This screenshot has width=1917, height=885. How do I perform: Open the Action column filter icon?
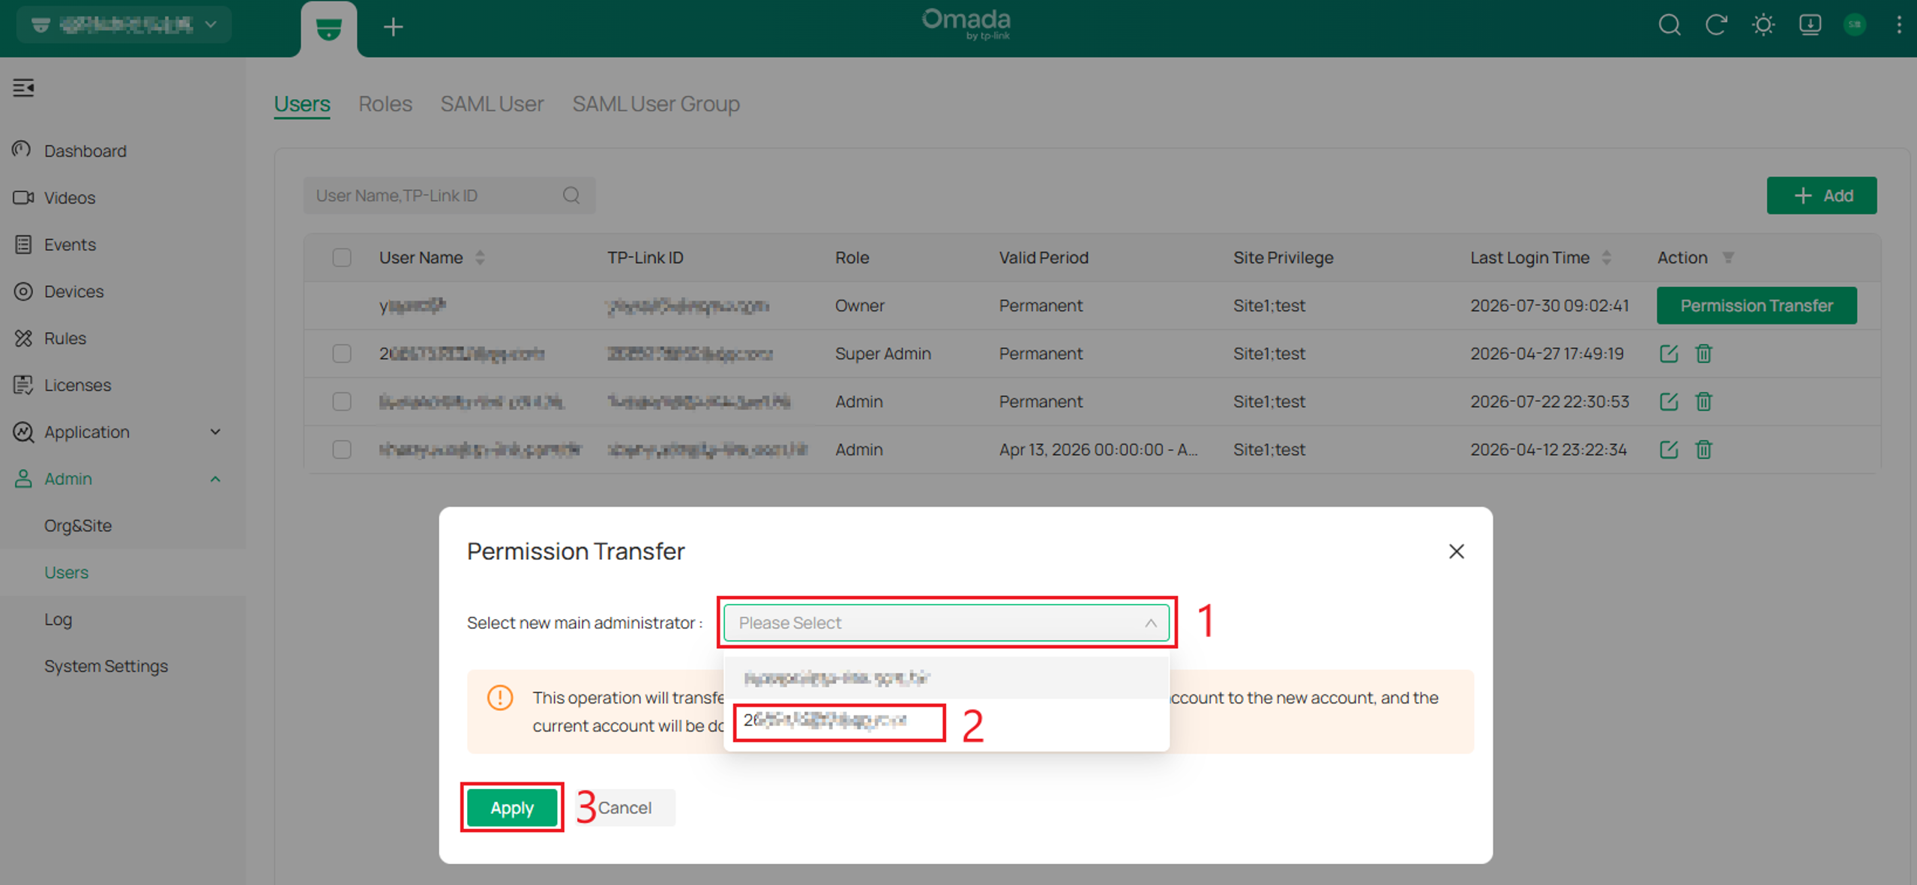pos(1728,258)
